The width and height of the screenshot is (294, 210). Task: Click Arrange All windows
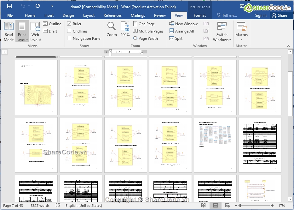[x=182, y=31]
